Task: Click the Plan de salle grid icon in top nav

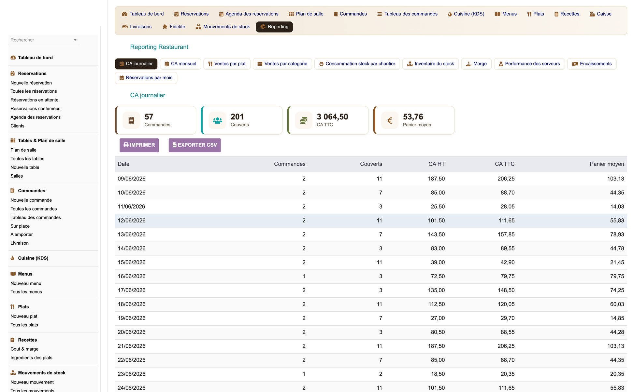Action: [291, 14]
